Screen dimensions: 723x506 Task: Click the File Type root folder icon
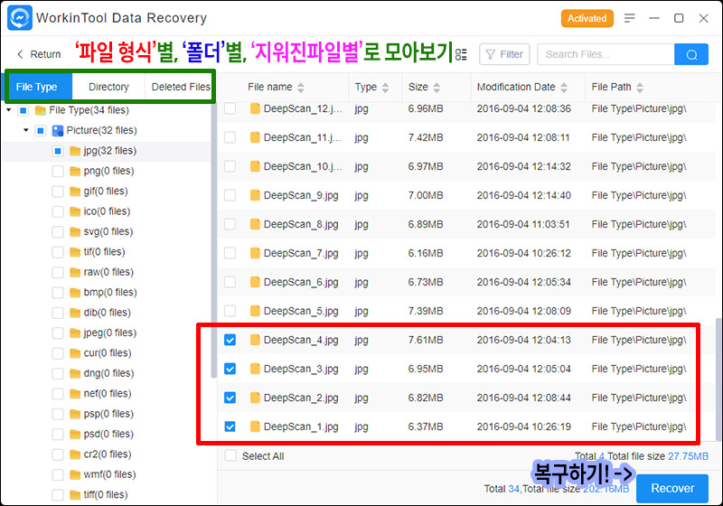(x=41, y=110)
